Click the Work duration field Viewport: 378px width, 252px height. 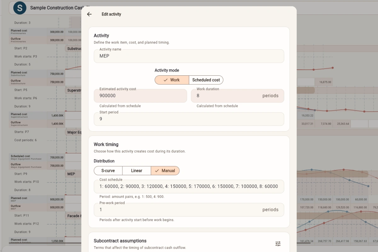click(238, 96)
